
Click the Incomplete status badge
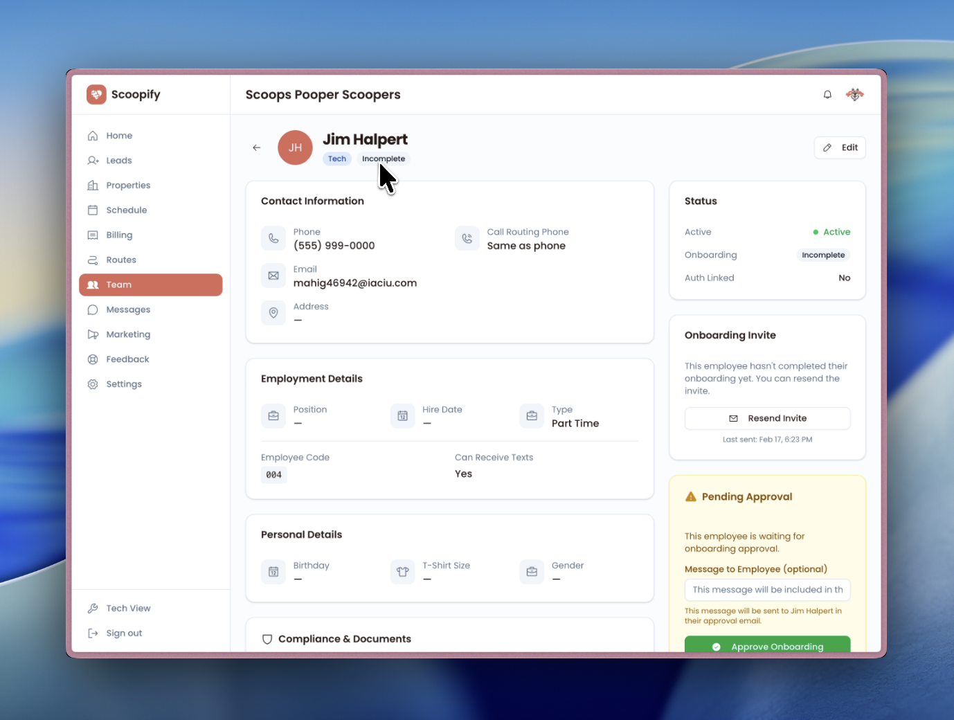pos(383,159)
